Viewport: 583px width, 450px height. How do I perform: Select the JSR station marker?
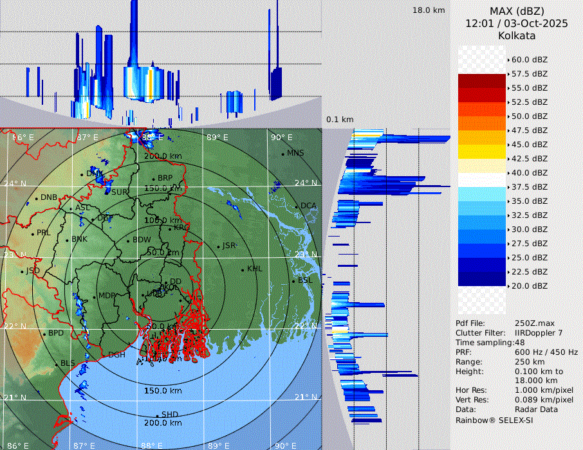tap(217, 246)
